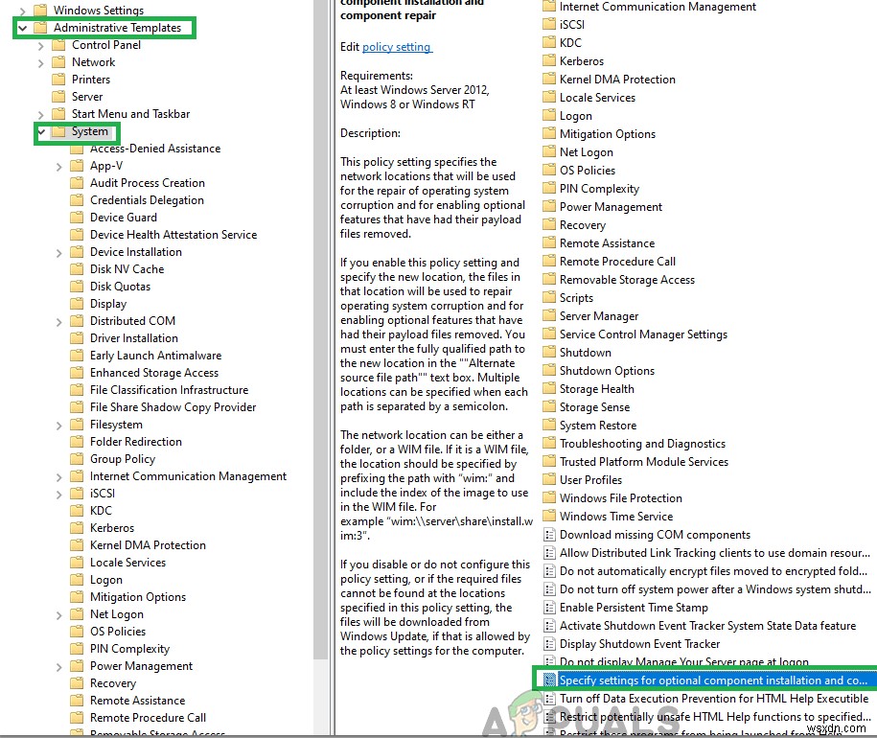The width and height of the screenshot is (877, 738).
Task: Expand the Net Logon tree node
Action: coord(58,615)
